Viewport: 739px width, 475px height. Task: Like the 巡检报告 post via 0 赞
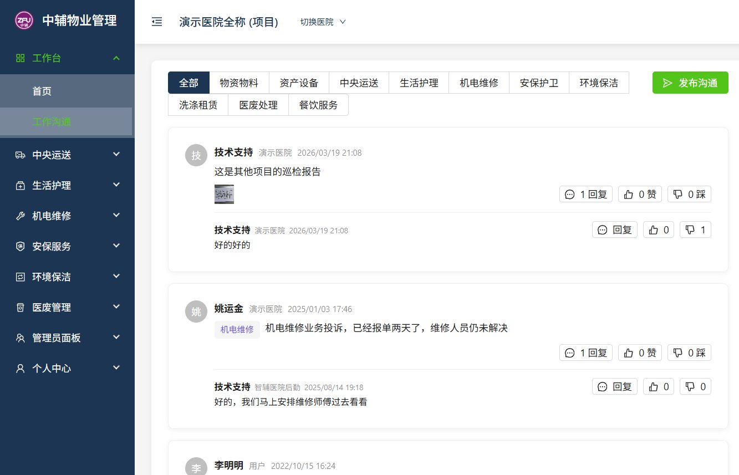[640, 194]
